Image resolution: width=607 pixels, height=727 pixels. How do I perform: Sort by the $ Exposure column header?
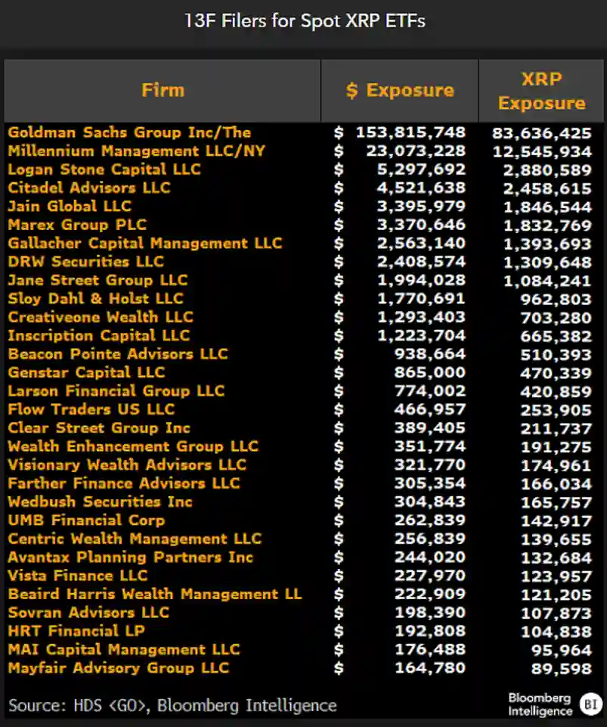399,90
